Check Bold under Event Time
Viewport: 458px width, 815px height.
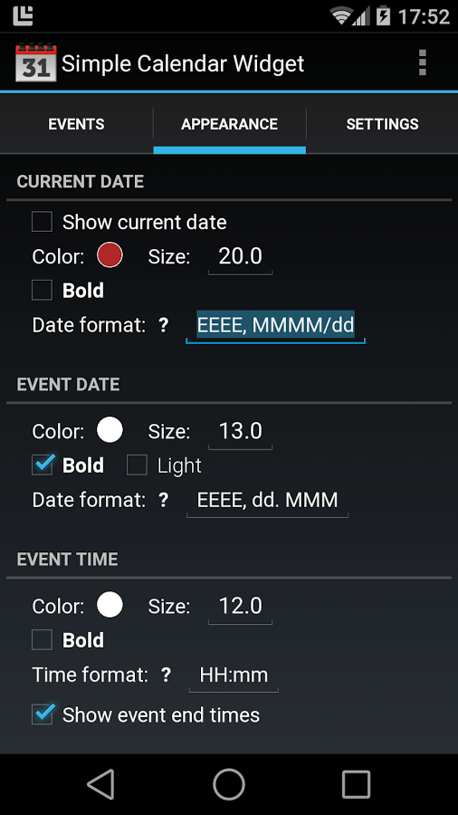tap(42, 640)
